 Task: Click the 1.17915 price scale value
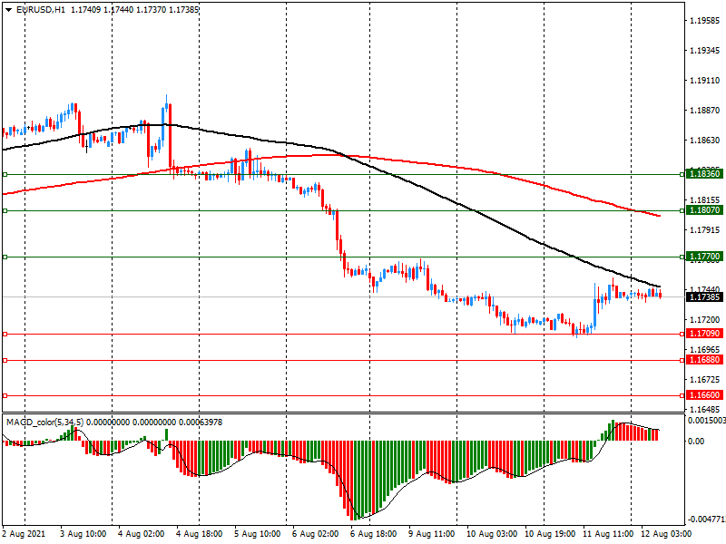coord(705,230)
